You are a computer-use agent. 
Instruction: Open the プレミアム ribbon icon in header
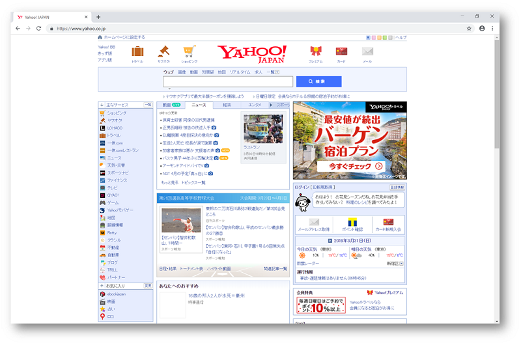316,51
